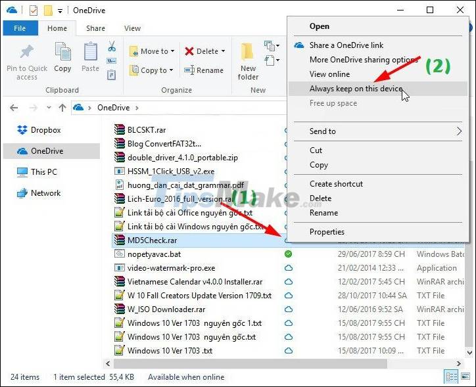Screen dimensions: 476x387
Task: Click the Large icons view button in status bar
Action: coord(465,376)
